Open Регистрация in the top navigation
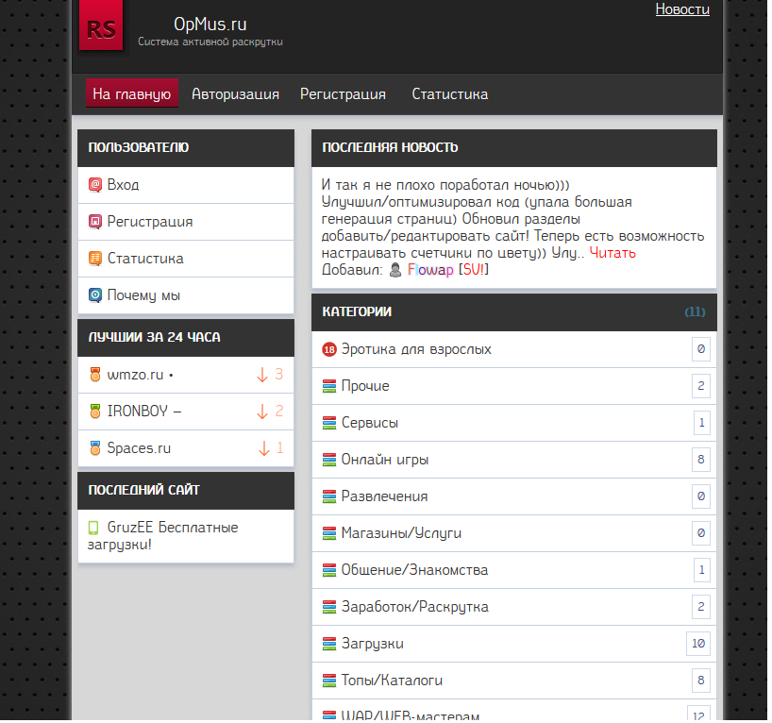The height and width of the screenshot is (723, 772). tap(343, 94)
